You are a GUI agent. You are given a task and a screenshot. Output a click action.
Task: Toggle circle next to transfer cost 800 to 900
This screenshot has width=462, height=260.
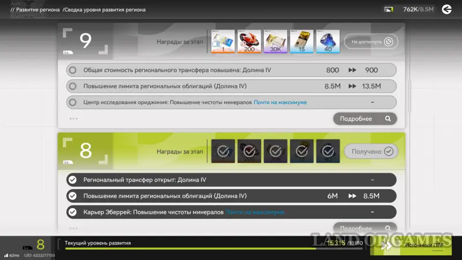pos(72,70)
